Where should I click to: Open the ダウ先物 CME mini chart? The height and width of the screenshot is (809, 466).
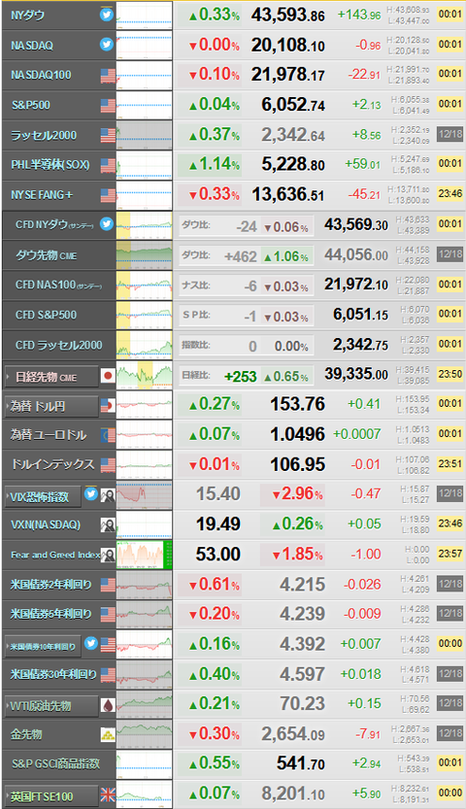(x=145, y=254)
